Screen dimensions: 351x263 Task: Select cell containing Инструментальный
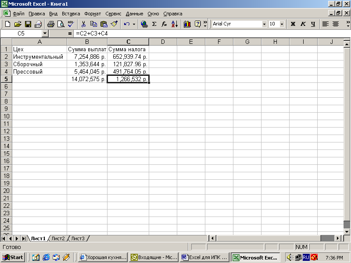(39, 57)
